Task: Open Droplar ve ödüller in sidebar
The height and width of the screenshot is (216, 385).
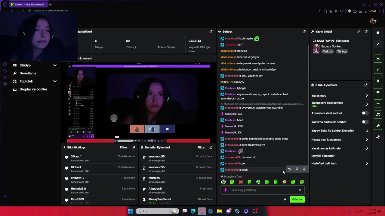Action: click(x=33, y=89)
